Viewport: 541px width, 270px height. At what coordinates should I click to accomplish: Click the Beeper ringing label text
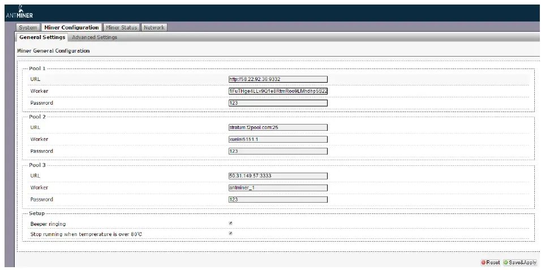48,224
